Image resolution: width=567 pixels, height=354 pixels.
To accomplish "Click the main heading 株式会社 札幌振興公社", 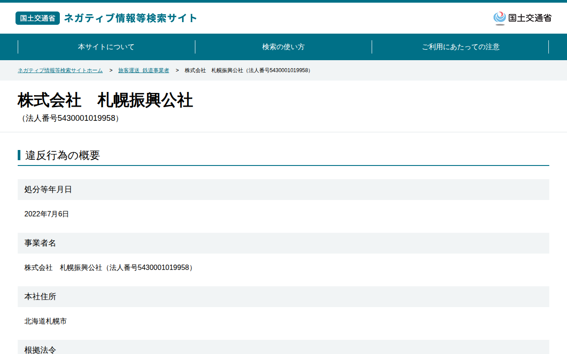I will click(x=105, y=100).
